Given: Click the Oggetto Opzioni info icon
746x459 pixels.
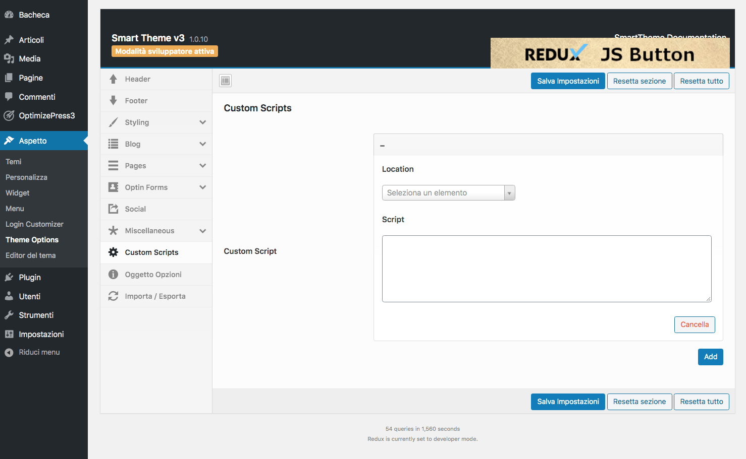Looking at the screenshot, I should click(113, 275).
